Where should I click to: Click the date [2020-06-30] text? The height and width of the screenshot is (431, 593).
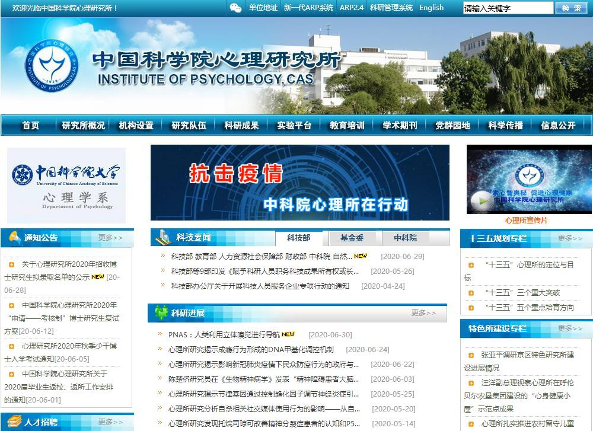330,334
